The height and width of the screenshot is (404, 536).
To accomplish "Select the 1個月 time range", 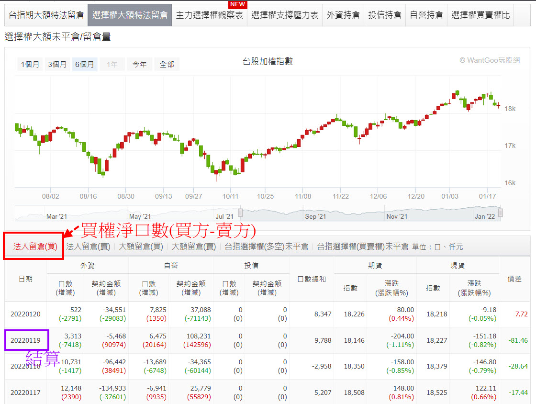I will [x=30, y=64].
